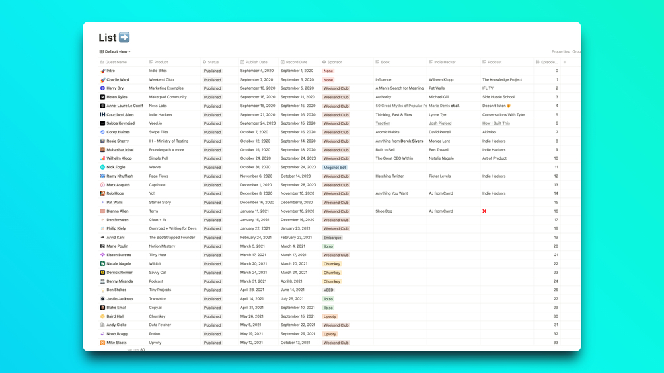This screenshot has width=664, height=373.
Task: Click Published status in Arvid Kahl's row
Action: coord(212,238)
